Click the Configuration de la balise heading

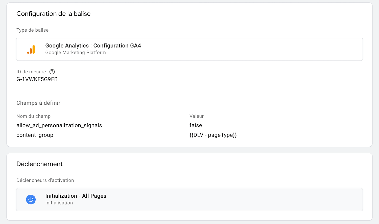click(x=54, y=14)
